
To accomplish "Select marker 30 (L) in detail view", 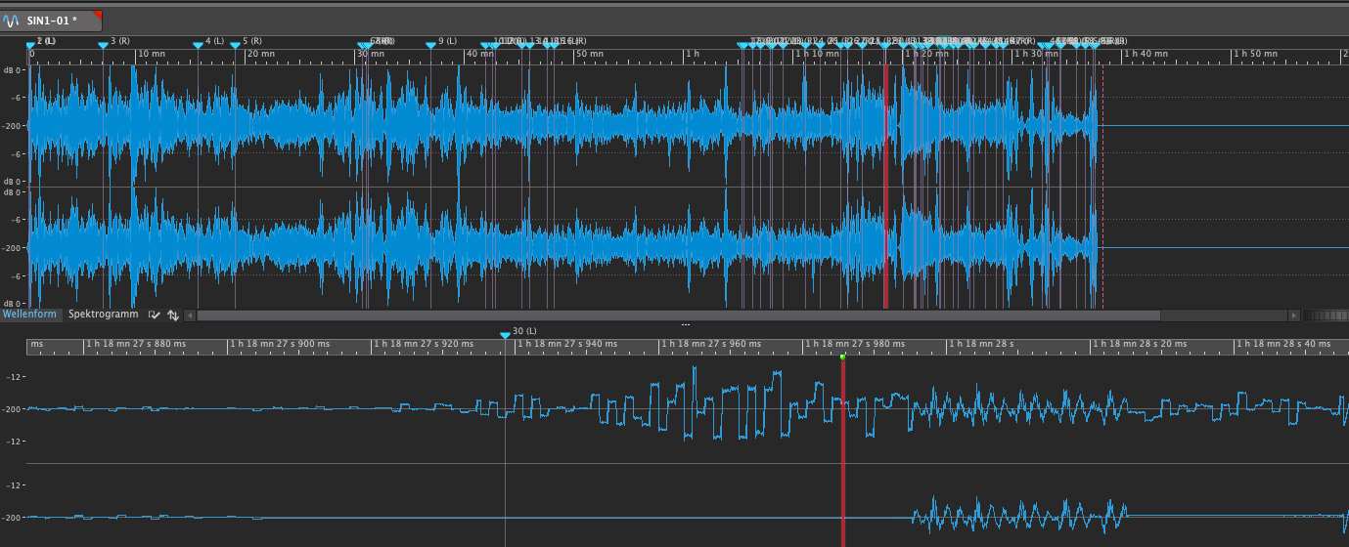I will (x=505, y=335).
